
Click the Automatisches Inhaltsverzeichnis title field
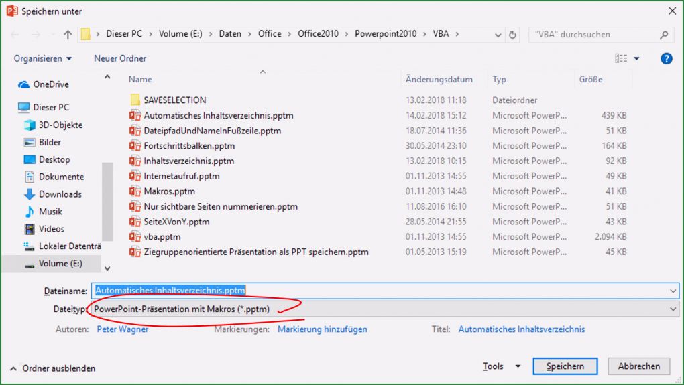521,329
